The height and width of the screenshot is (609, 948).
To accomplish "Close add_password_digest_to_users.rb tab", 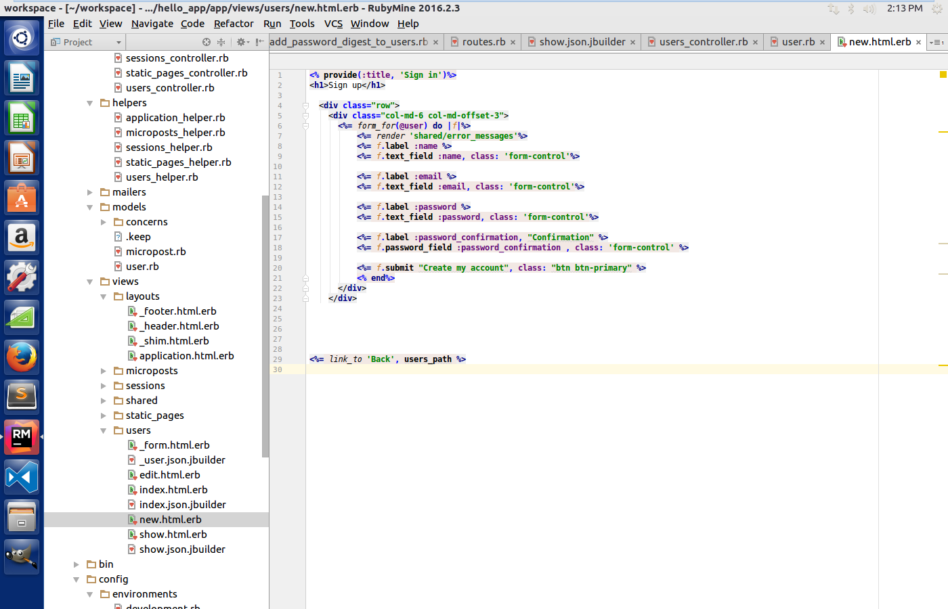I will click(435, 42).
